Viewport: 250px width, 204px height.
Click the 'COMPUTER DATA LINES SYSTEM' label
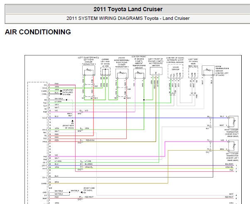[x=68, y=92]
